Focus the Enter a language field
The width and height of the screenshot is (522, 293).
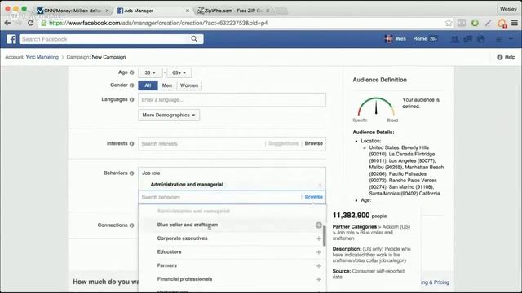[232, 99]
